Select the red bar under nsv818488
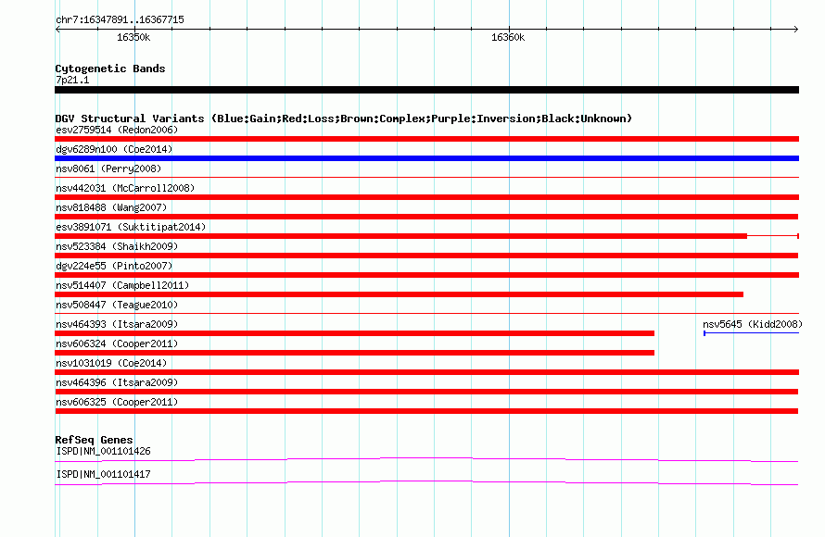Viewport: 825px width, 537px height. click(x=426, y=217)
